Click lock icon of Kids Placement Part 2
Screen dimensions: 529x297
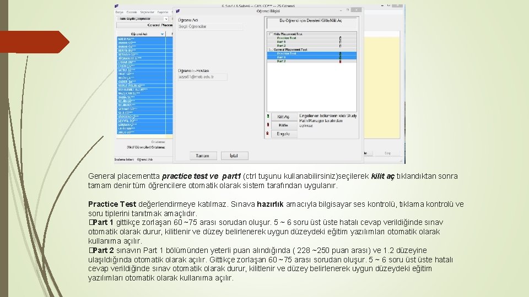click(x=340, y=46)
